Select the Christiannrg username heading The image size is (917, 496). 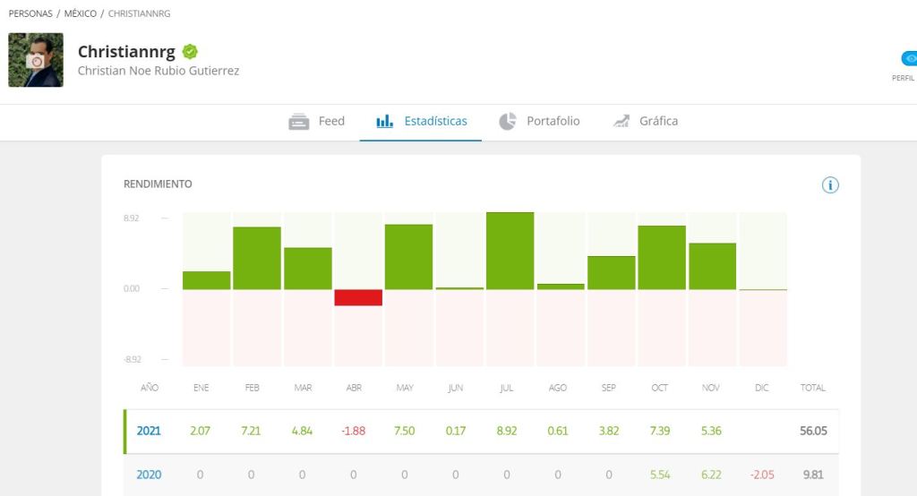[x=126, y=52]
